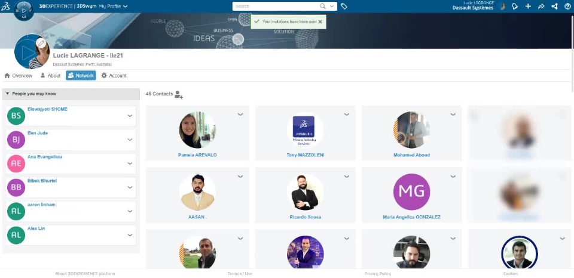Expand options for Biswajyoti SHOME
Viewport: 574px width, 278px height.
130,116
